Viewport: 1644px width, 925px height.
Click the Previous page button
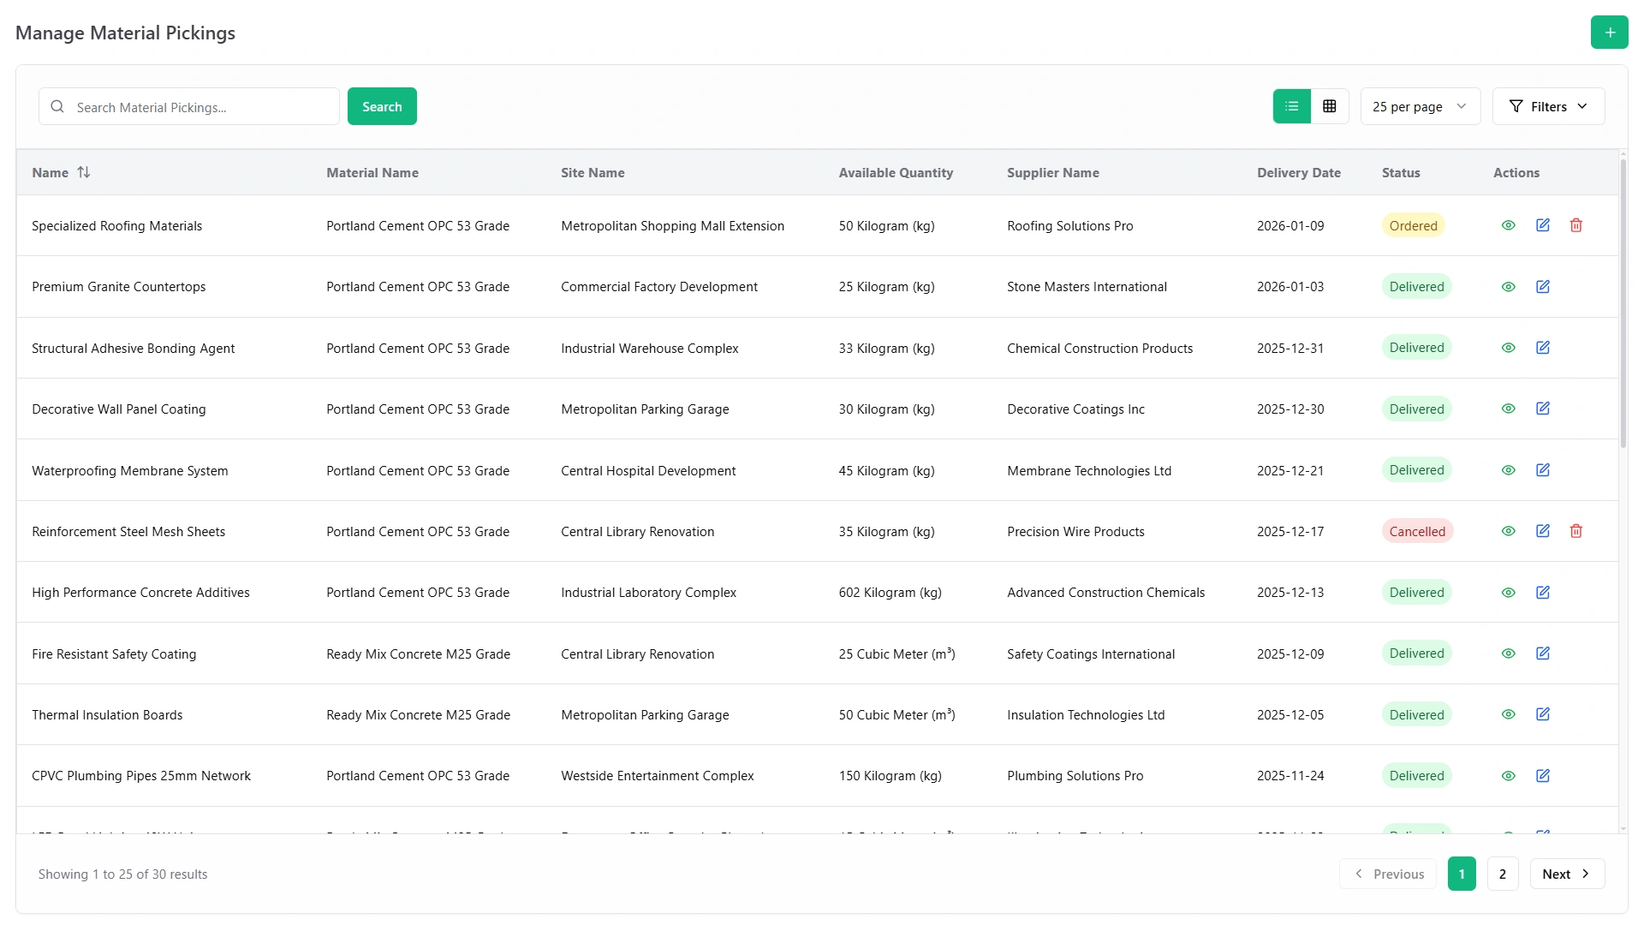pyautogui.click(x=1387, y=874)
